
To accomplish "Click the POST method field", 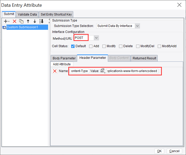I will pyautogui.click(x=84, y=38).
